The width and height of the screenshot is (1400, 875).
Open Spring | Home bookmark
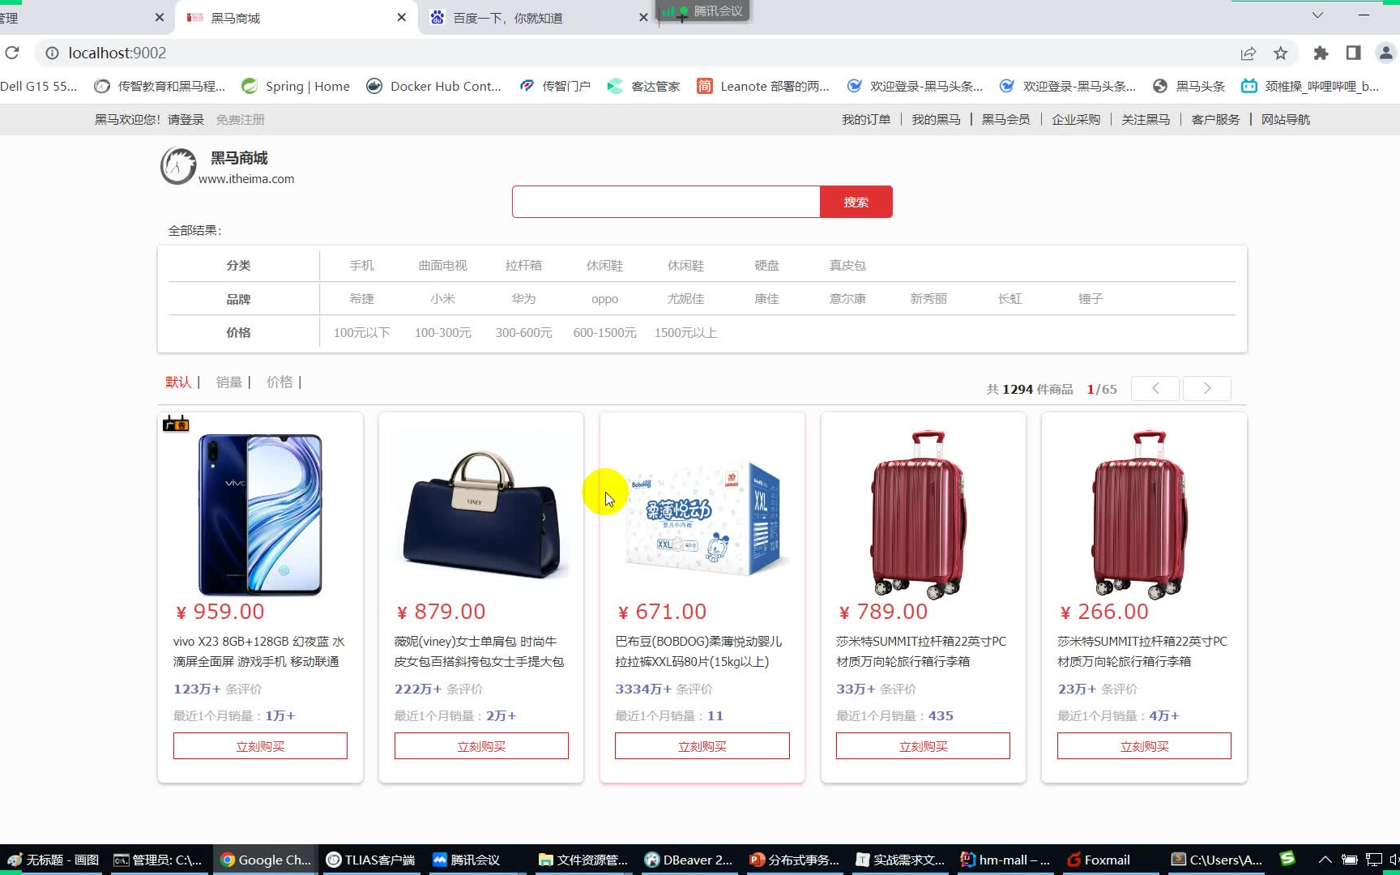pyautogui.click(x=296, y=86)
